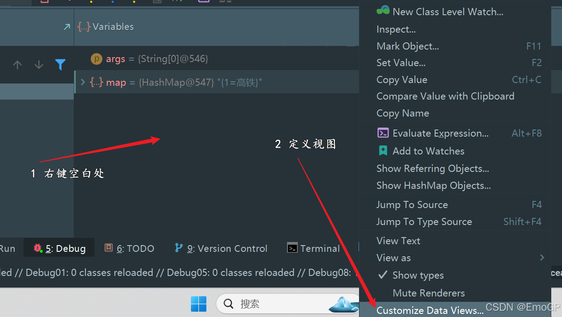Select the map HashMap variable row
The height and width of the screenshot is (317, 562).
click(216, 82)
